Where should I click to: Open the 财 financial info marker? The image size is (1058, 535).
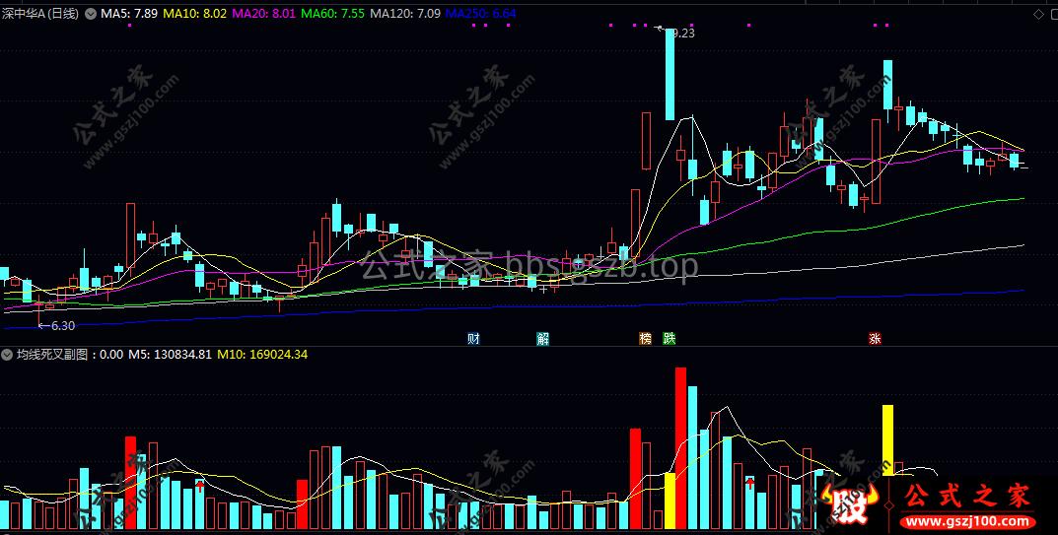(x=473, y=339)
